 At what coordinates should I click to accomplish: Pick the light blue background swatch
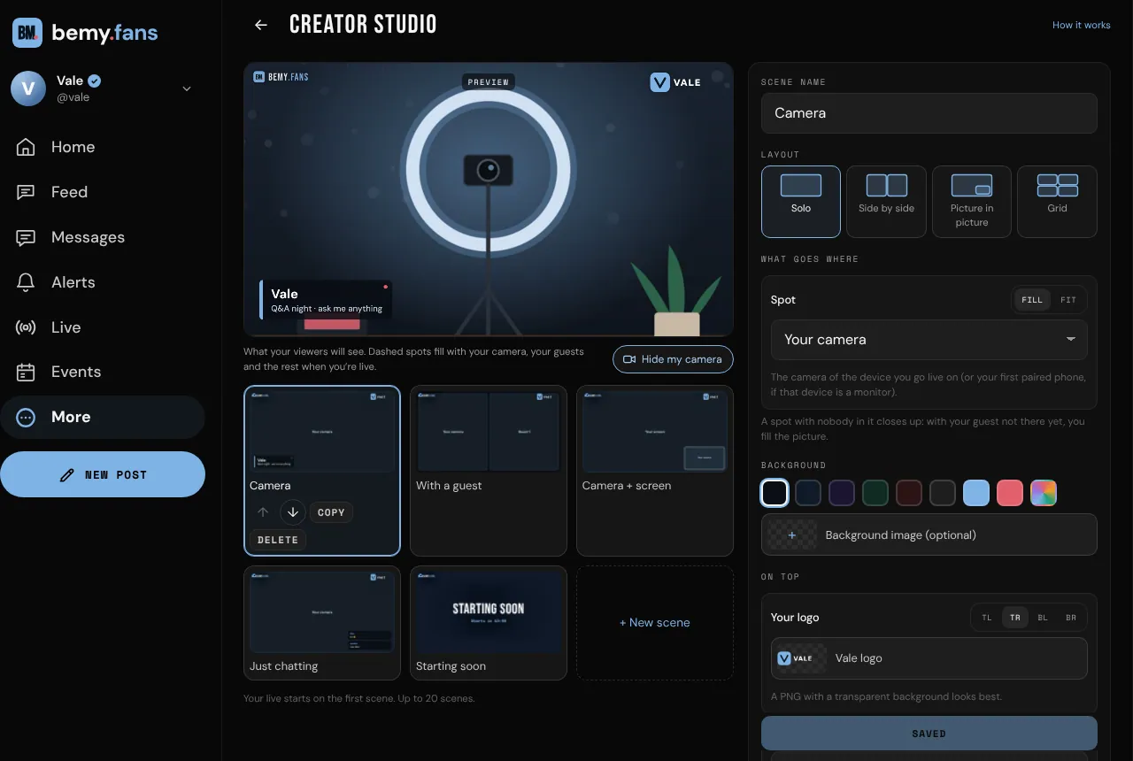(x=976, y=493)
